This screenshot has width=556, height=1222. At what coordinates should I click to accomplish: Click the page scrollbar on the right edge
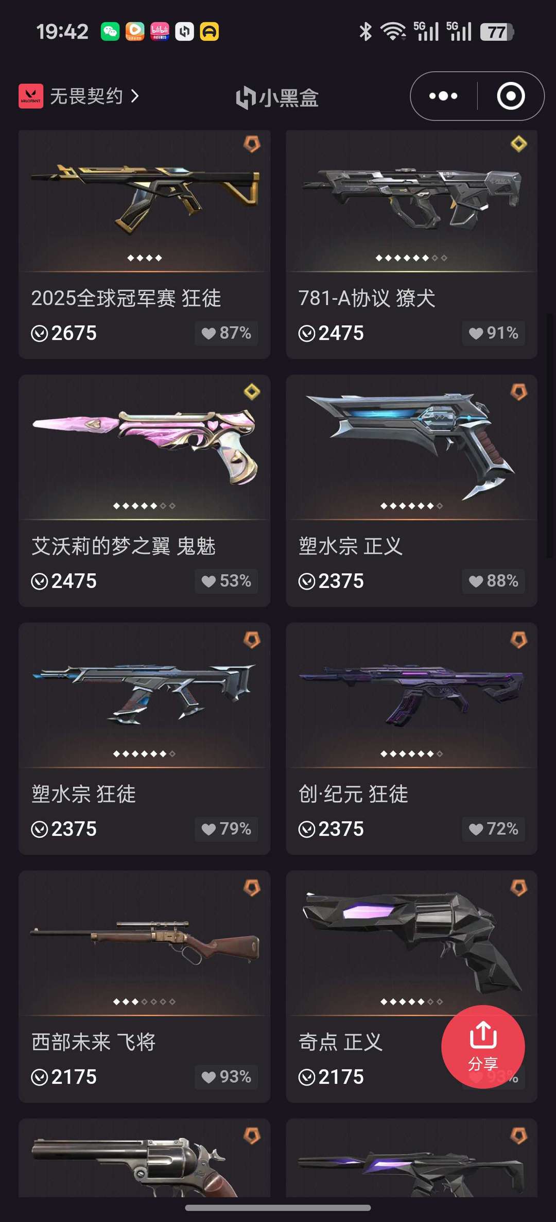point(549,435)
